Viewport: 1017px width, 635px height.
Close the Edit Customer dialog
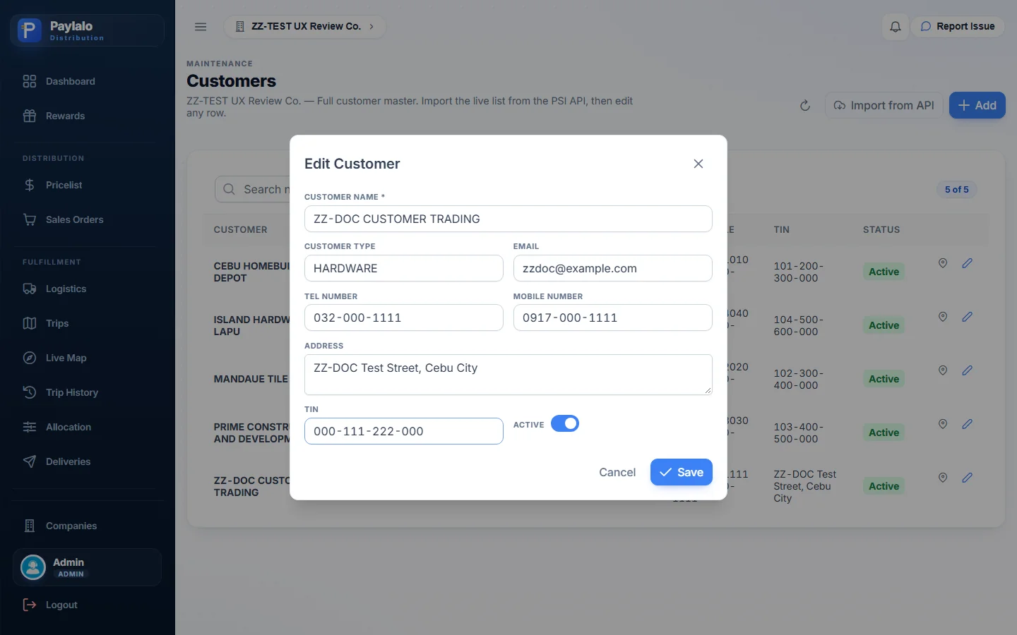698,164
